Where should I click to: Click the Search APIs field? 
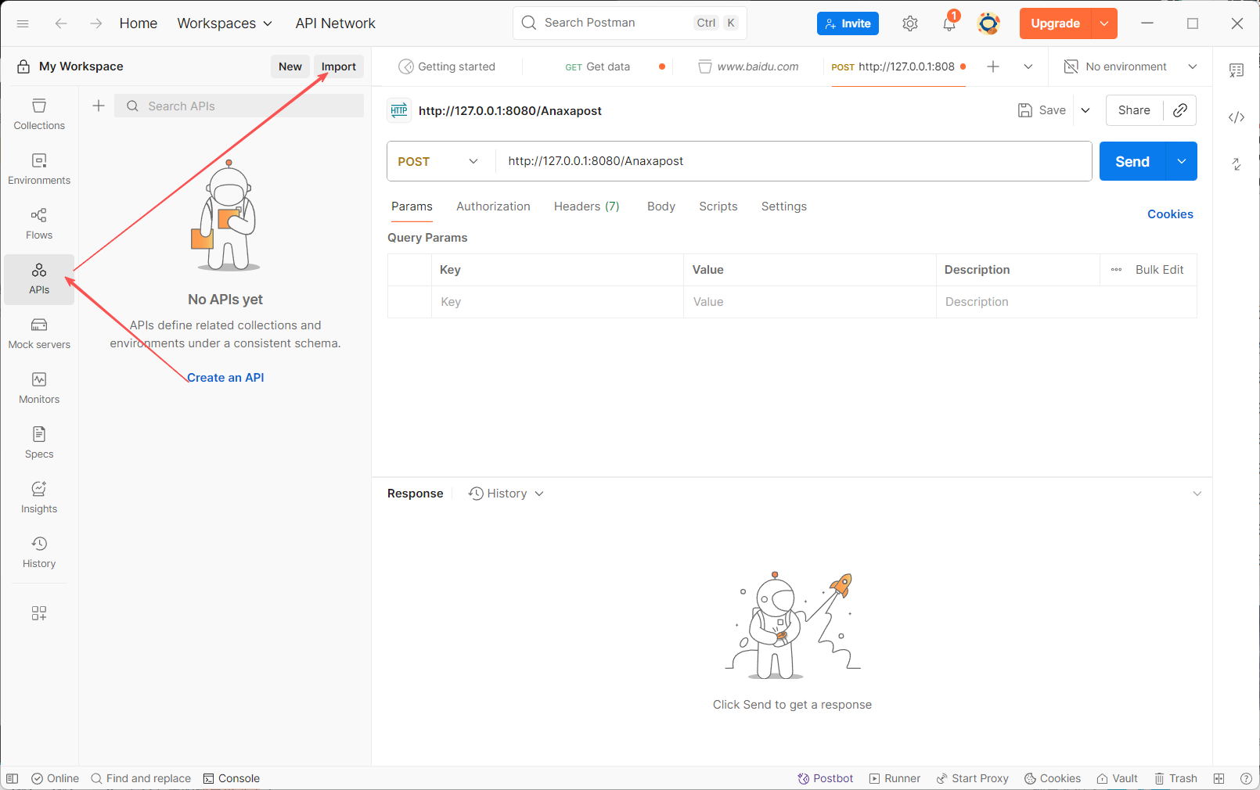tap(239, 106)
